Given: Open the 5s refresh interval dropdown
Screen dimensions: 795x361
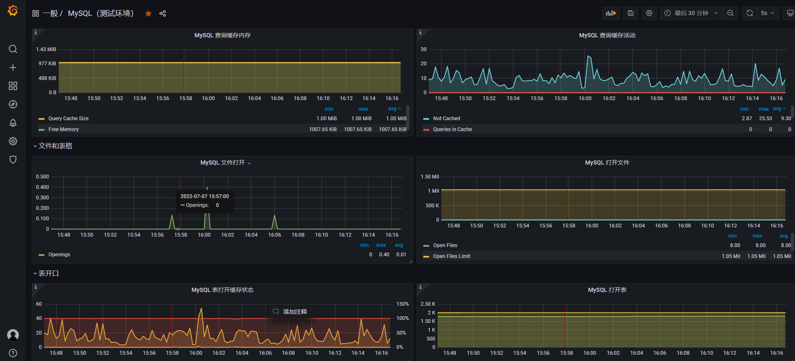Looking at the screenshot, I should point(768,13).
